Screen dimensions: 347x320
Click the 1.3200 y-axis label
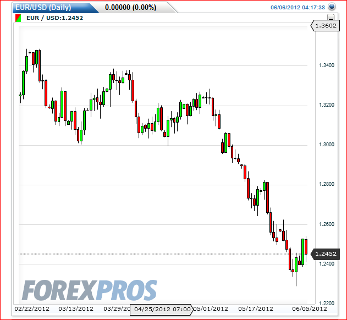(x=327, y=105)
